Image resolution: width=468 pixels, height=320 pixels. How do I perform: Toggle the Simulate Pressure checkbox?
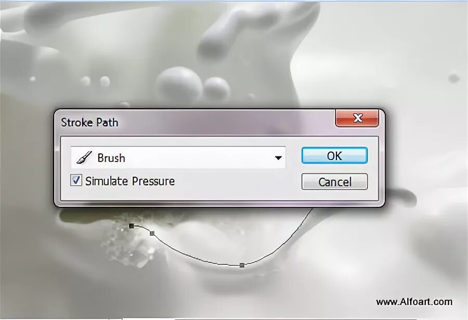[x=76, y=180]
